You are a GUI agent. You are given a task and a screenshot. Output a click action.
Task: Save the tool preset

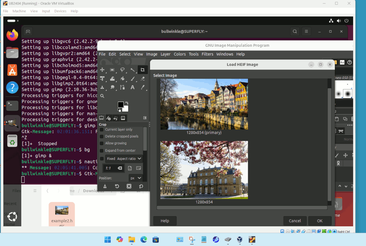[x=105, y=186]
